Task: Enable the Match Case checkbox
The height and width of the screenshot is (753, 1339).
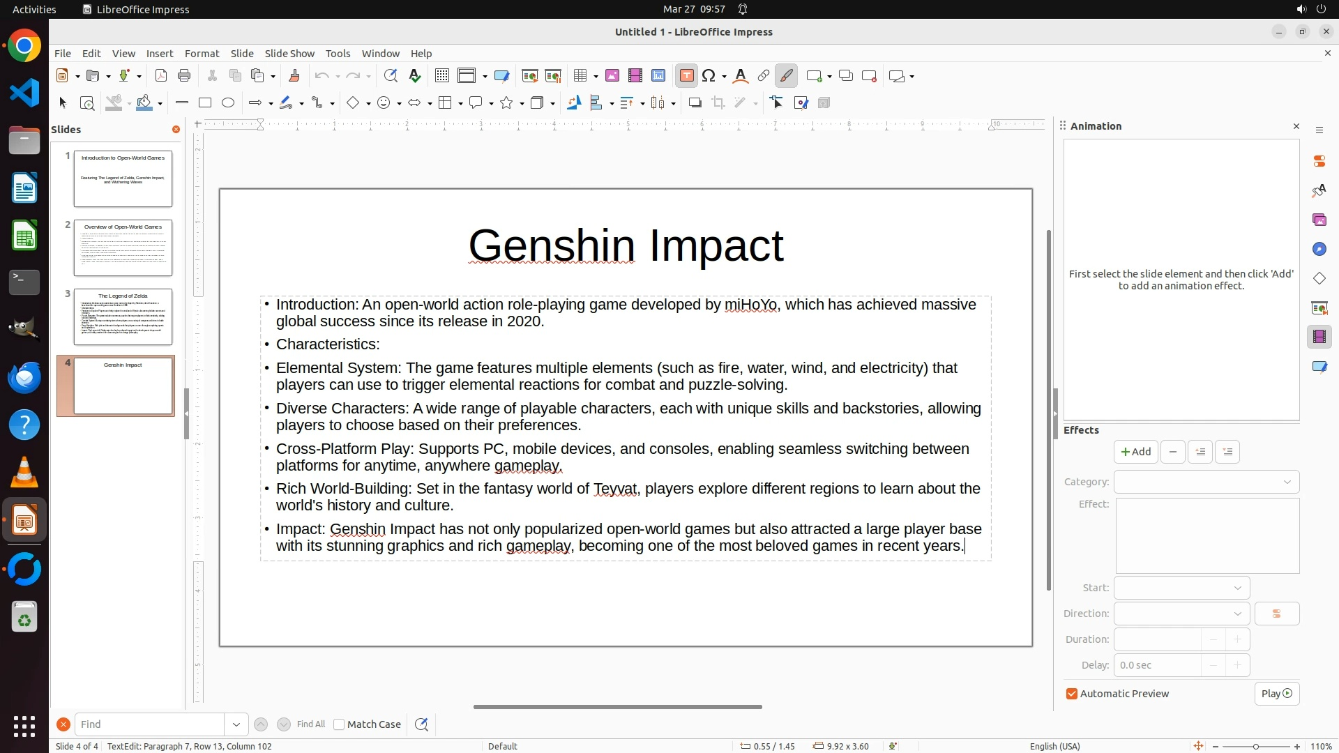Action: 340,724
